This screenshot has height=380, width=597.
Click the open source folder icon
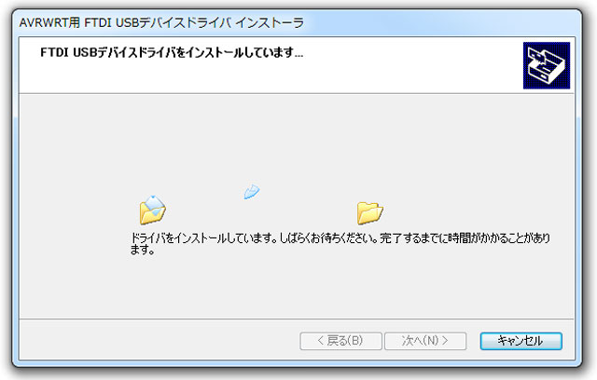(x=152, y=210)
